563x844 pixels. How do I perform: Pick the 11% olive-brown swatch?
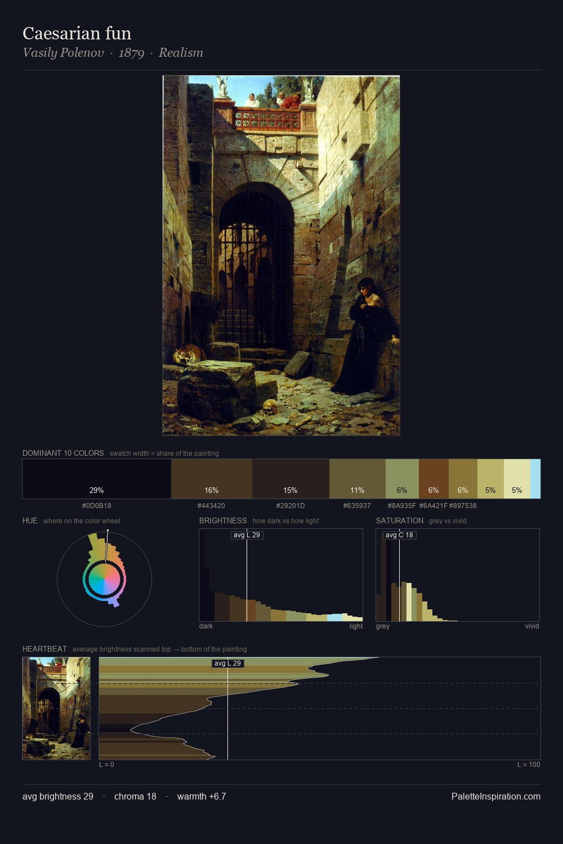point(358,479)
